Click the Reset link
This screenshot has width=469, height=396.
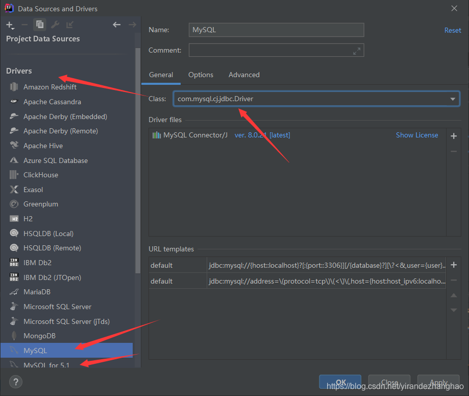tap(452, 30)
